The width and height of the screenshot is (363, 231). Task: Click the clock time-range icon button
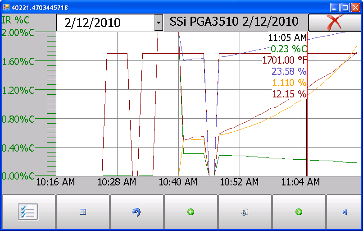point(245,212)
